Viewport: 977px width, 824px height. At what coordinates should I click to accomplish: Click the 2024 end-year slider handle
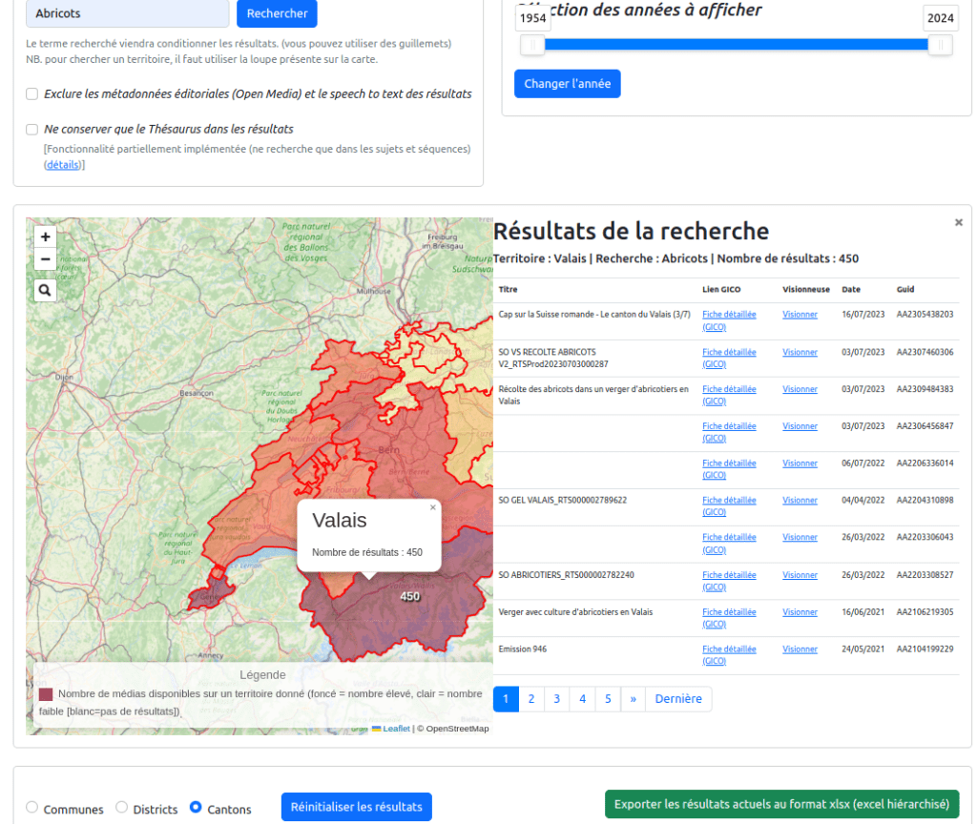(x=940, y=45)
